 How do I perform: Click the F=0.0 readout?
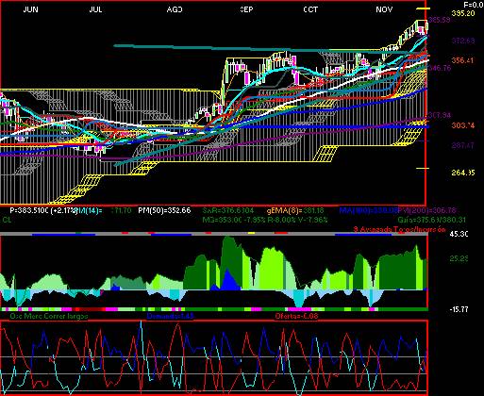click(x=474, y=5)
